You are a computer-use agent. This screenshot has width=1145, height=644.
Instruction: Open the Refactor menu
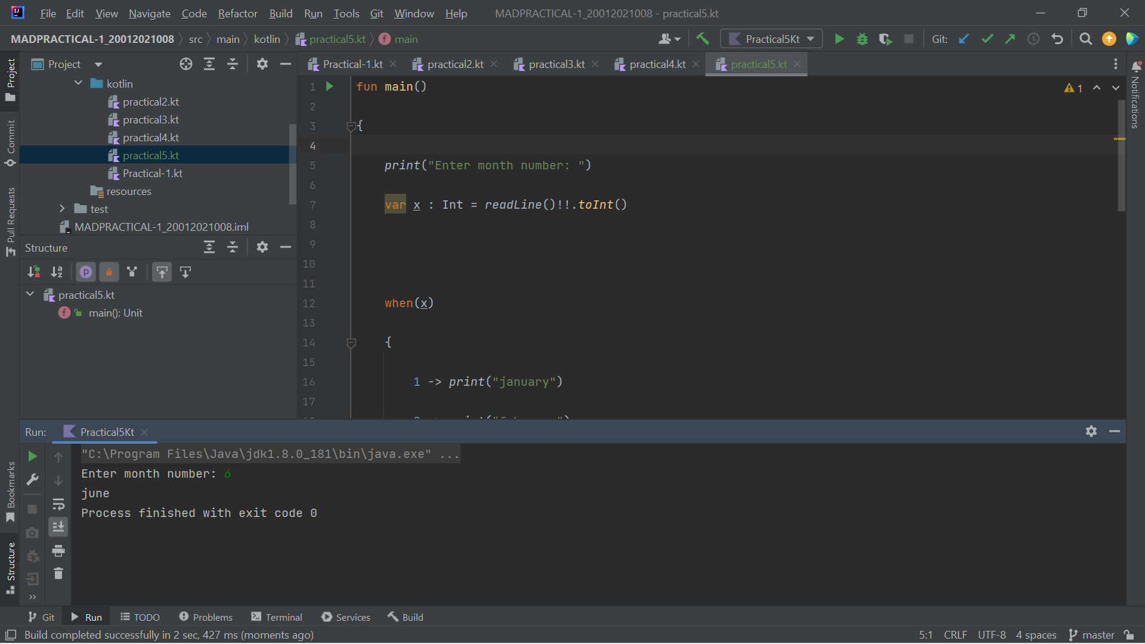click(x=237, y=13)
